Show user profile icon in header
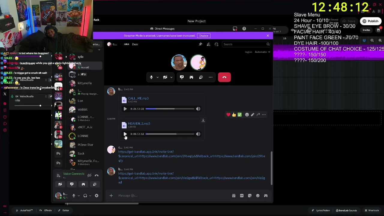Viewport: 384px width, 216px height. coord(216,44)
